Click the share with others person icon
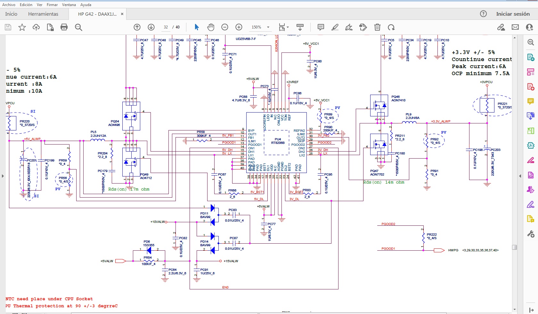This screenshot has height=314, width=538. click(529, 27)
